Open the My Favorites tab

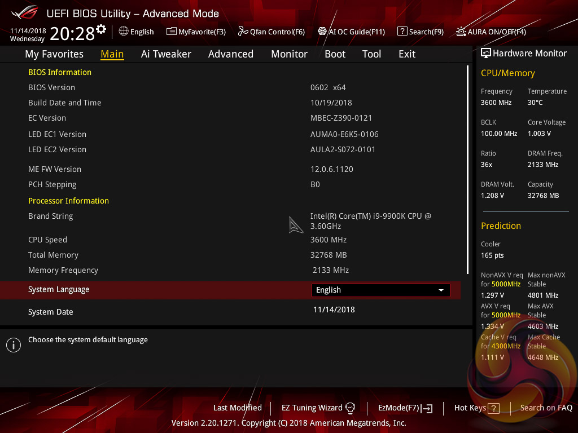54,54
